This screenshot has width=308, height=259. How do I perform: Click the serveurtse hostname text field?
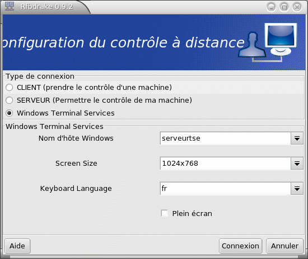click(x=225, y=138)
